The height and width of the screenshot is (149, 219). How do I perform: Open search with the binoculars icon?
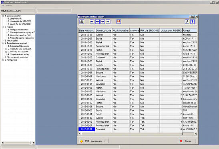point(119,22)
